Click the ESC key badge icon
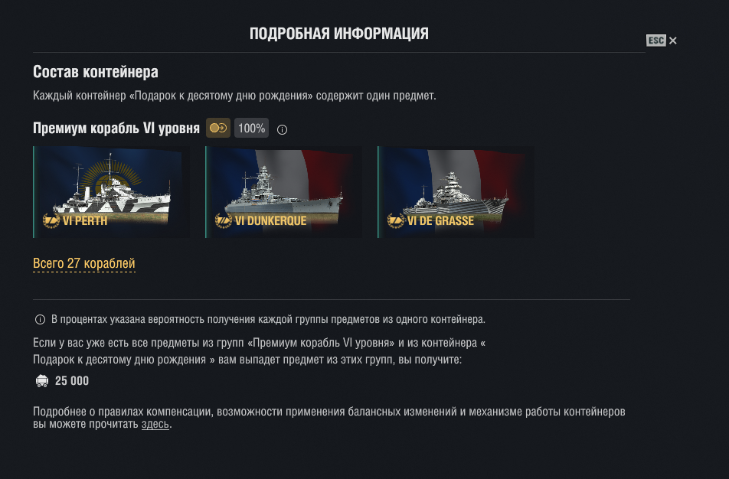 (x=656, y=41)
